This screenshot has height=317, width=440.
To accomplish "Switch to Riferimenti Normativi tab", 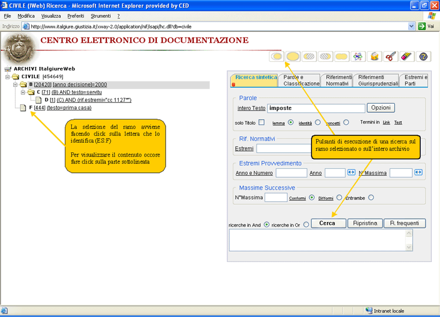I will coord(338,80).
